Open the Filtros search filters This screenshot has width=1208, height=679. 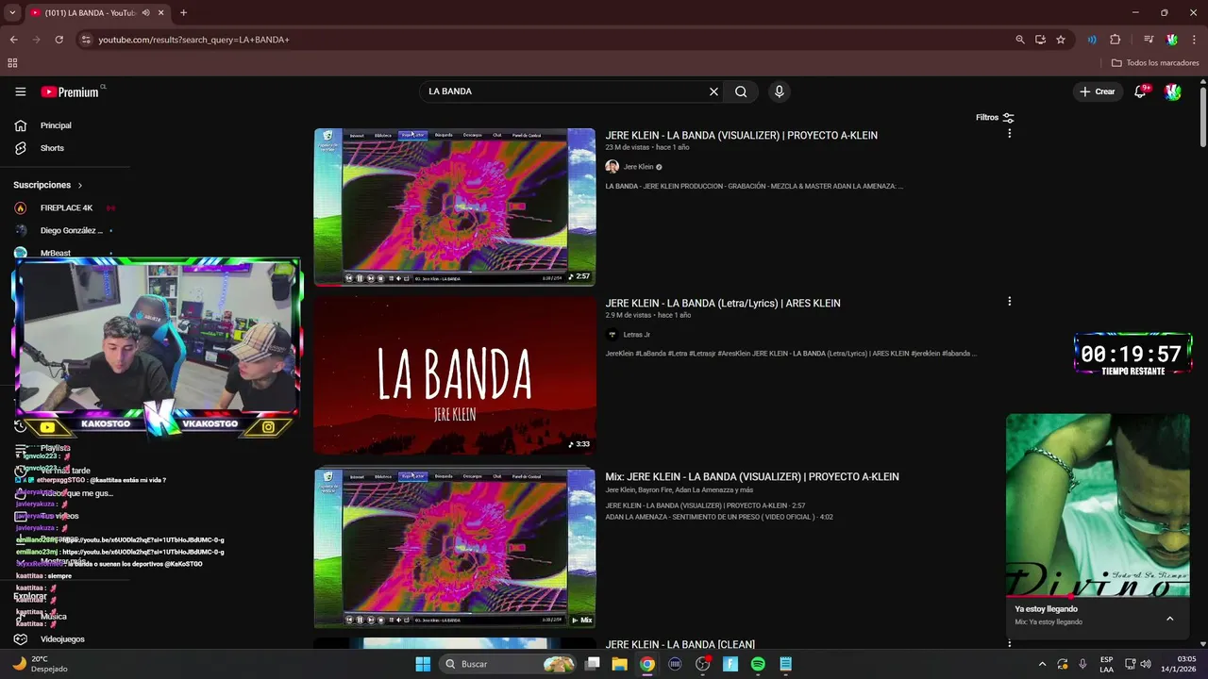click(x=995, y=118)
